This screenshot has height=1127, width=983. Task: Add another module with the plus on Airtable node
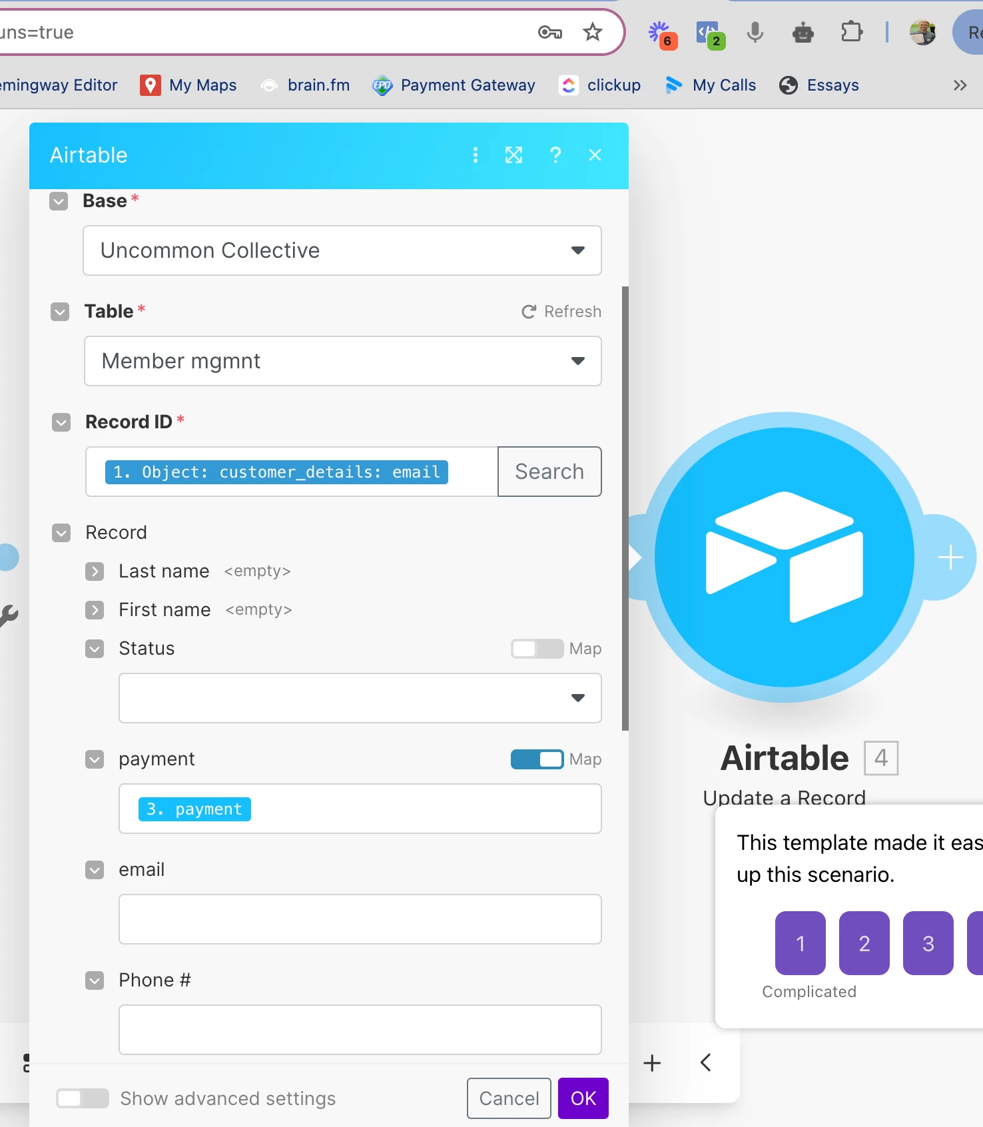[x=950, y=558]
